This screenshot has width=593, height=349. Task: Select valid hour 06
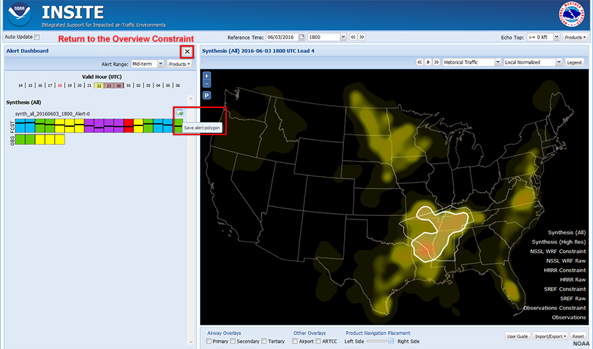[x=178, y=86]
